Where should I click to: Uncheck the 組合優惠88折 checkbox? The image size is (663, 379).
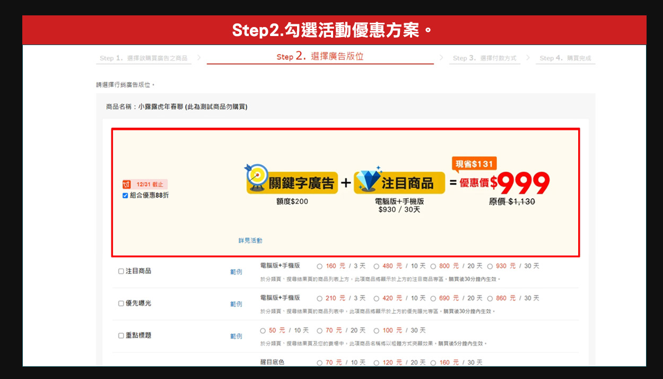125,196
